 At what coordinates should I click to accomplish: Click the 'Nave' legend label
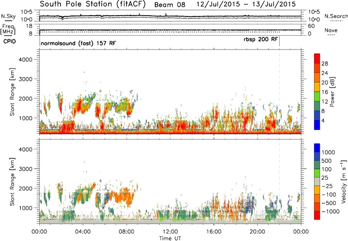(x=331, y=30)
